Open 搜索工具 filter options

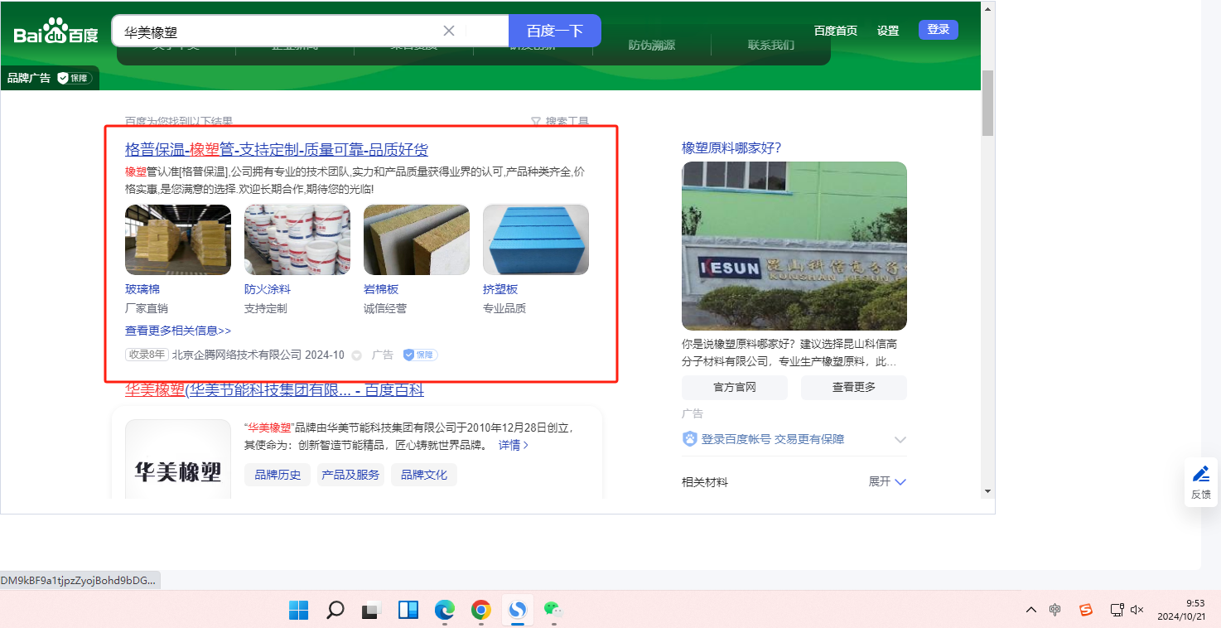[560, 122]
